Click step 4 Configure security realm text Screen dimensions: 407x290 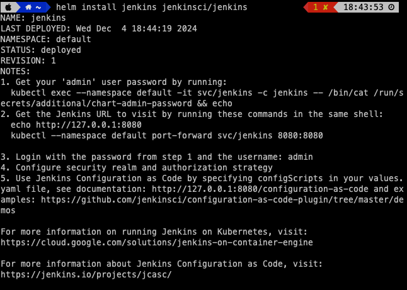137,168
